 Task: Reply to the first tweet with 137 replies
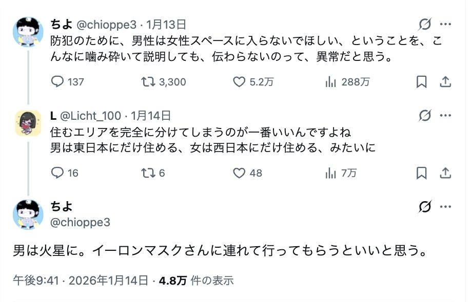click(58, 82)
